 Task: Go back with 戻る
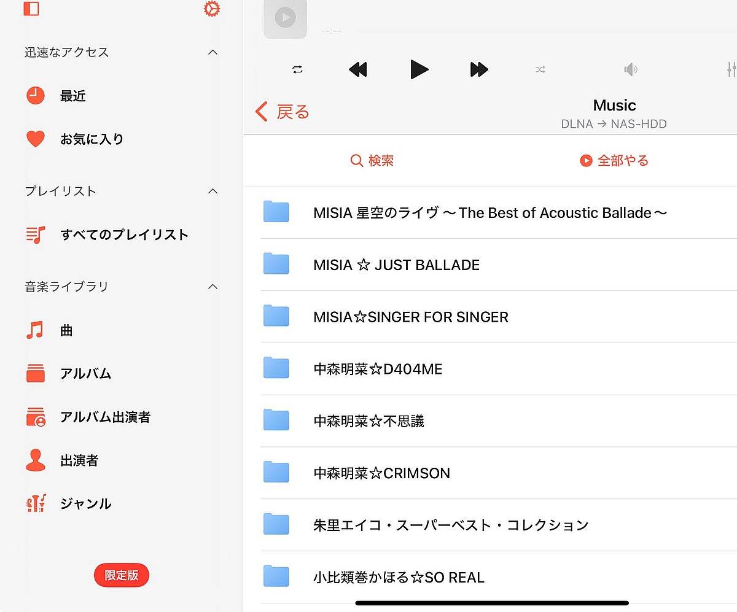(x=283, y=112)
